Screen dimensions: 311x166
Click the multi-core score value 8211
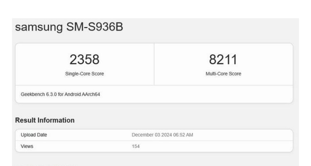coord(223,59)
